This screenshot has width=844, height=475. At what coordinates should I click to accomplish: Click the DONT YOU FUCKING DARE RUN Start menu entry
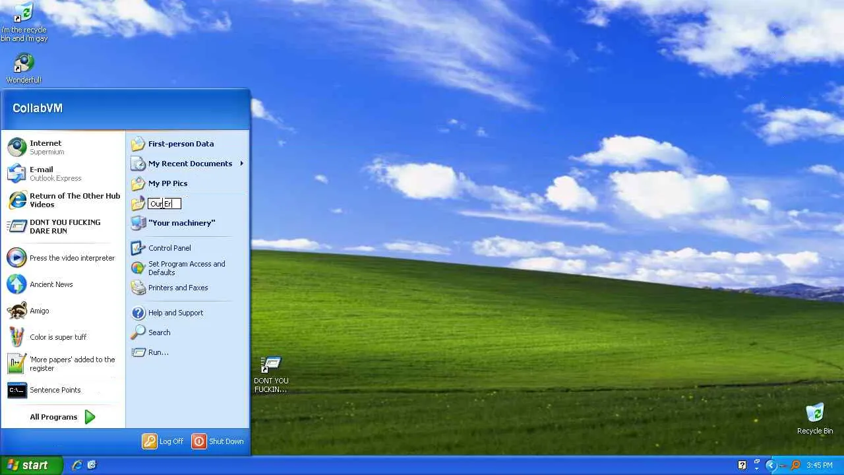(63, 226)
